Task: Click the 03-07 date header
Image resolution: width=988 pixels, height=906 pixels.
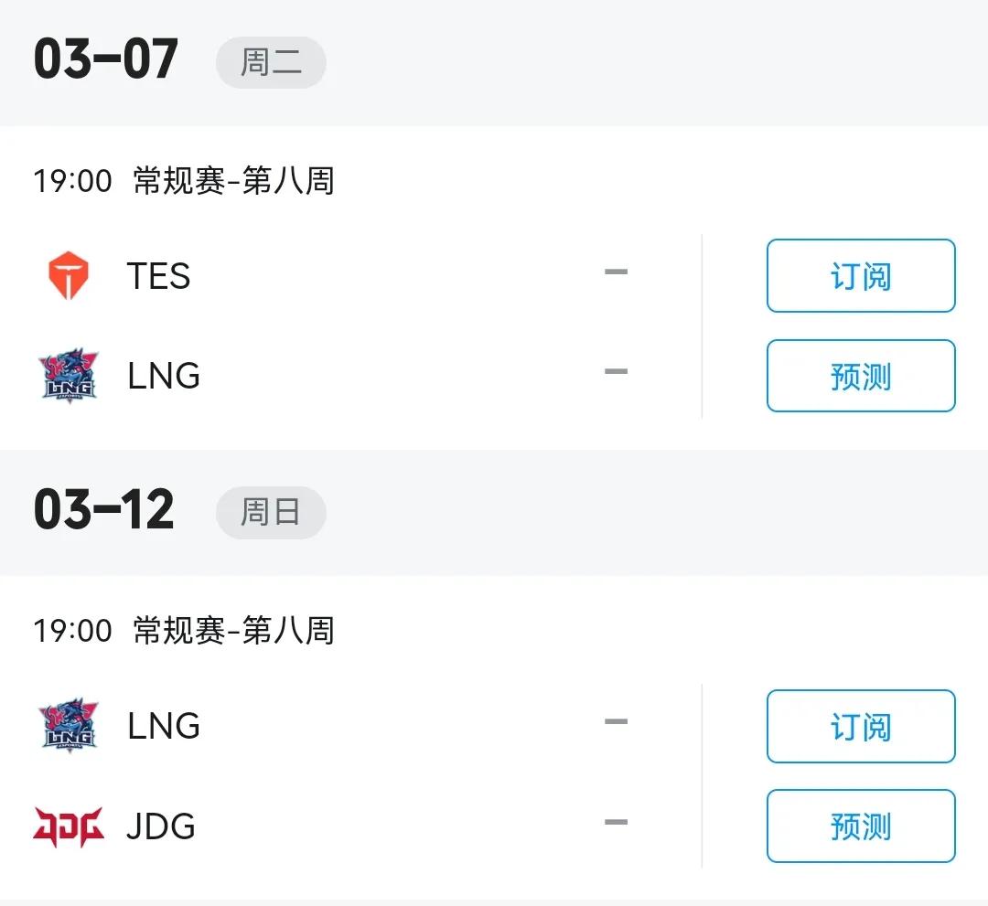Action: click(x=105, y=60)
